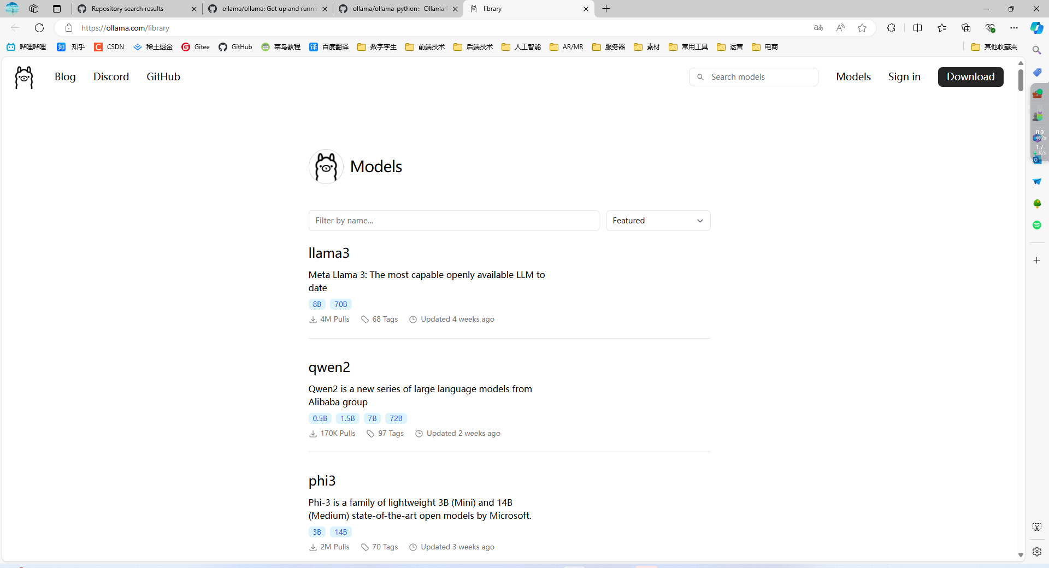The width and height of the screenshot is (1049, 568).
Task: Select the 72B tag under qwen2
Action: [x=396, y=418]
